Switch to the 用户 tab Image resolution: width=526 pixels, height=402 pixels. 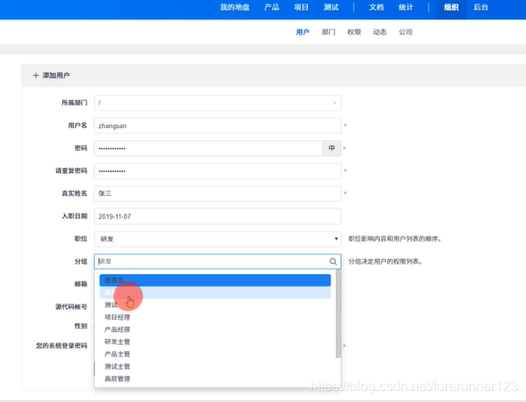[x=302, y=32]
